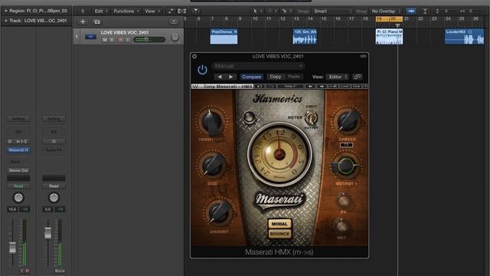Click the Sensitivity knob
This screenshot has height=276, width=490.
point(212,122)
